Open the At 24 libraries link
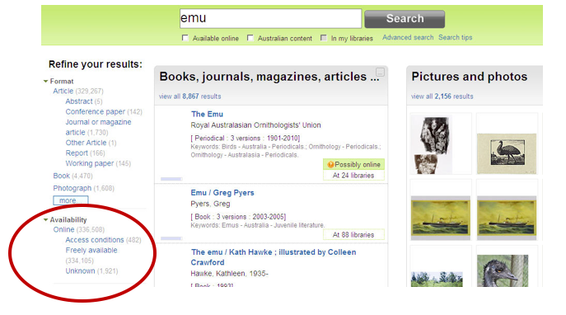The width and height of the screenshot is (566, 315). [x=353, y=175]
